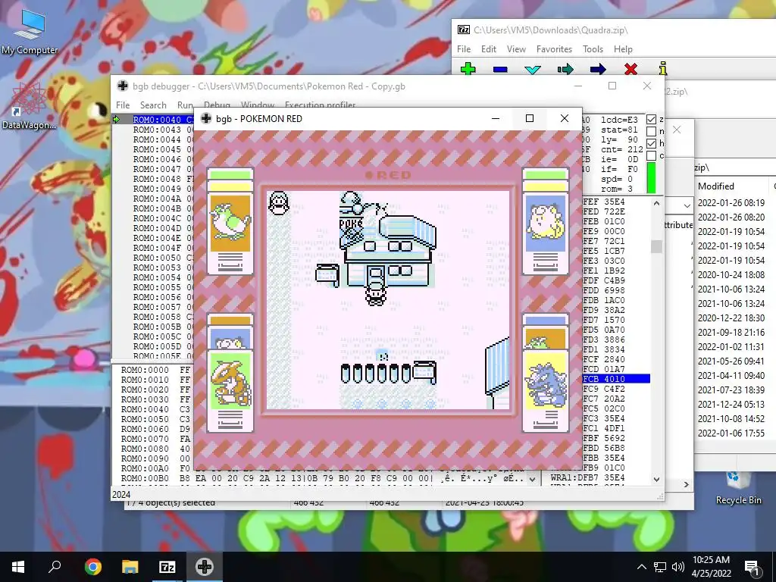Open 7-Zip File menu
This screenshot has height=582, width=776.
click(464, 49)
